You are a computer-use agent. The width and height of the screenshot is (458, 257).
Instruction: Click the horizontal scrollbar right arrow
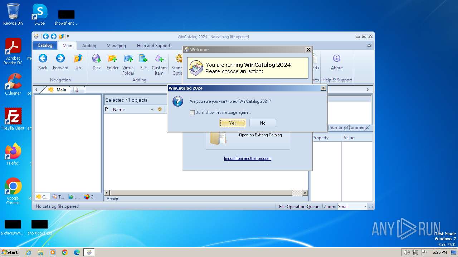pyautogui.click(x=305, y=193)
